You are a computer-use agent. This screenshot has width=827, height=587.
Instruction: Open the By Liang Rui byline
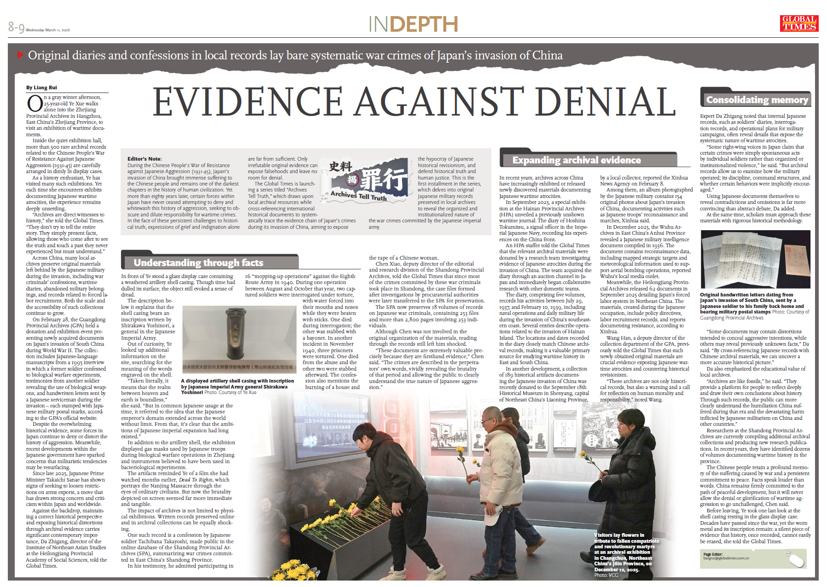pyautogui.click(x=41, y=86)
